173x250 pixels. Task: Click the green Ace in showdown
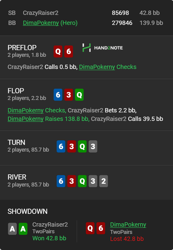tap(23, 229)
